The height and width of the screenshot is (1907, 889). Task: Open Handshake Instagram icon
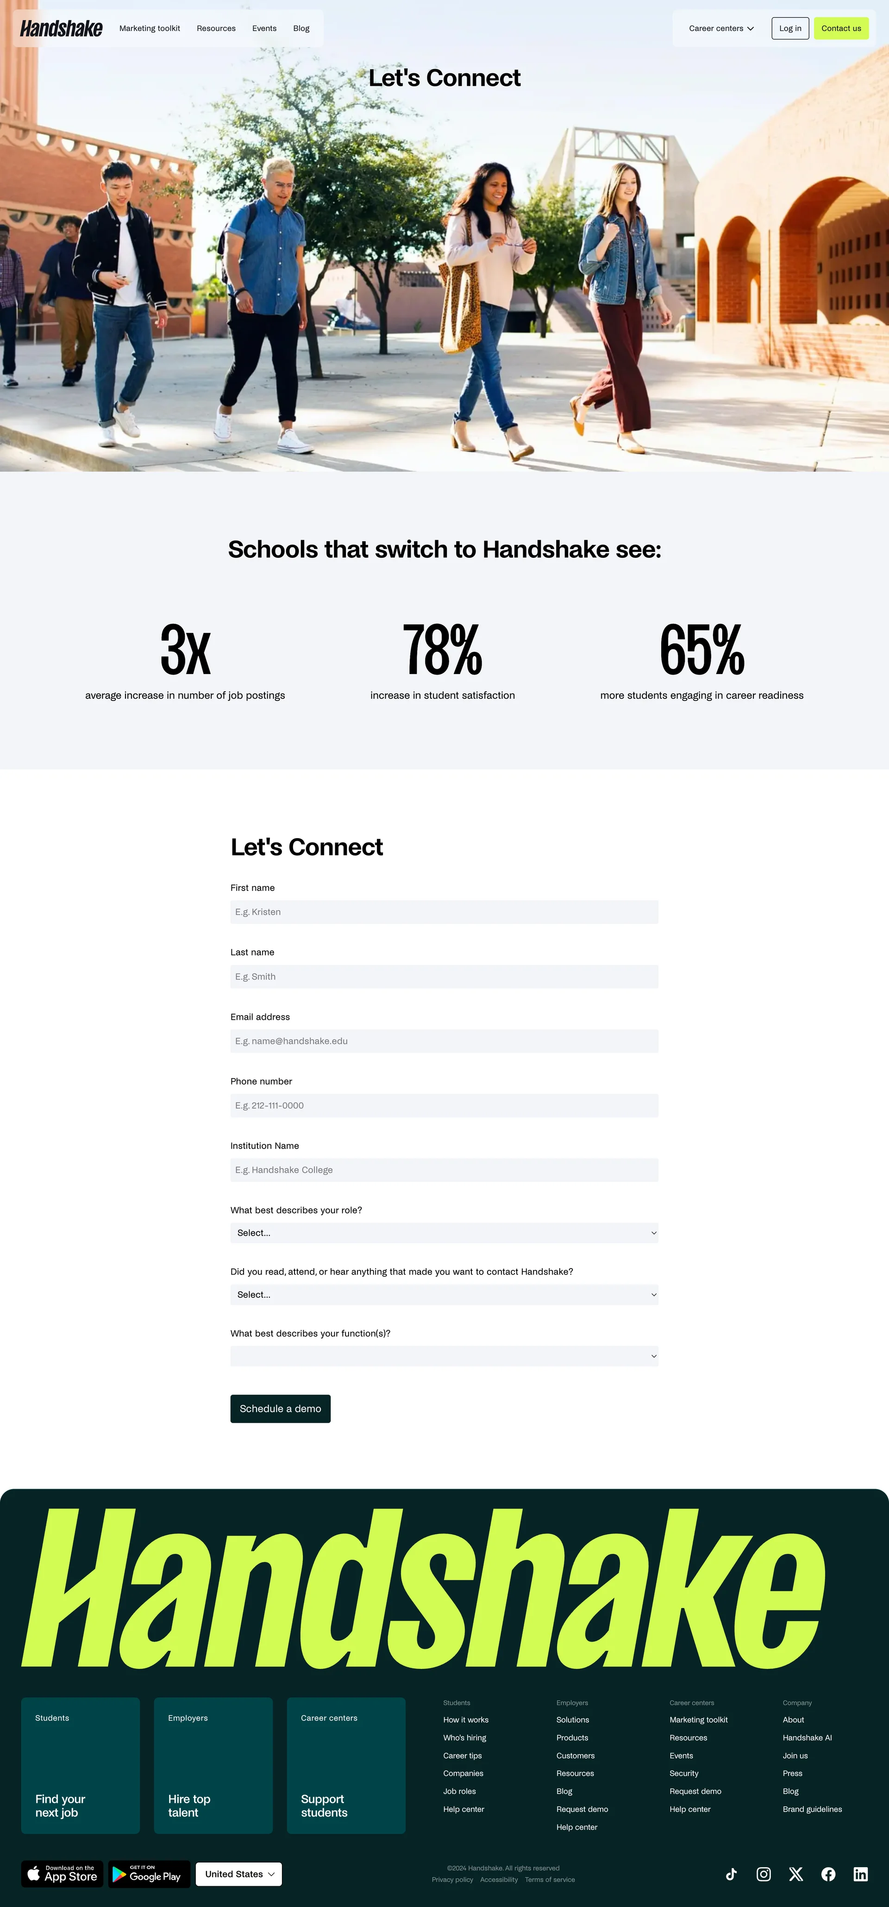[x=763, y=1874]
